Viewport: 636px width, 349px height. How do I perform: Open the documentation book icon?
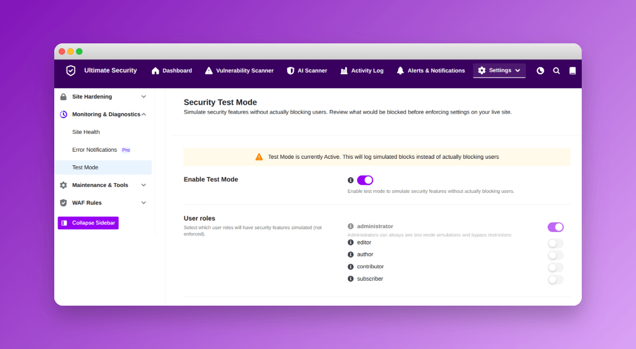[x=573, y=71]
